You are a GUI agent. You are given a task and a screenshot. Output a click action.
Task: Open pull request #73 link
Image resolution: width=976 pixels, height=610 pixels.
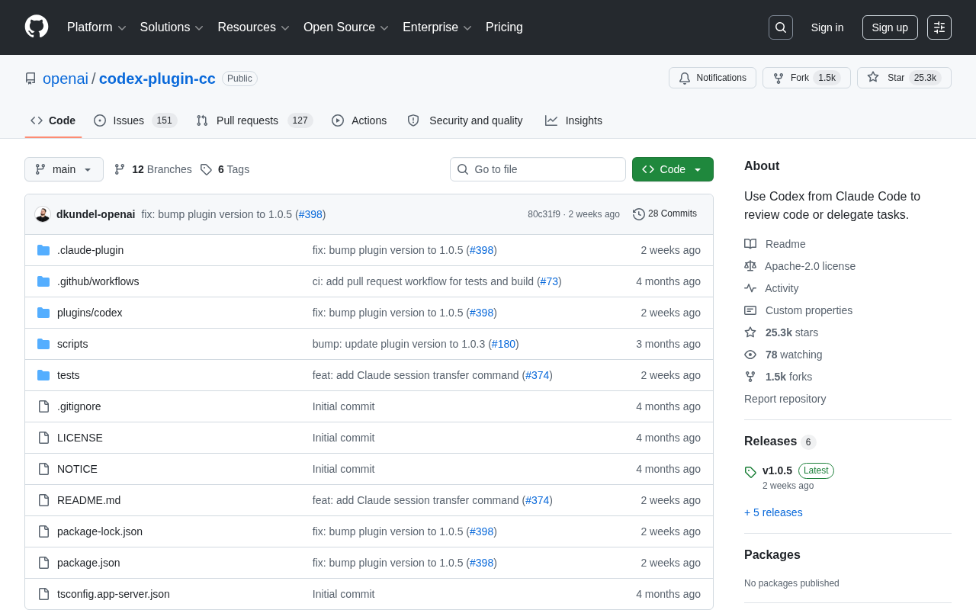549,281
